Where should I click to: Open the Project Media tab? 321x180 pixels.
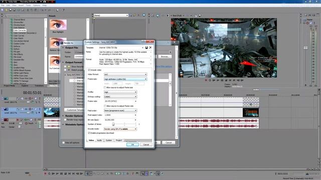tap(10, 85)
